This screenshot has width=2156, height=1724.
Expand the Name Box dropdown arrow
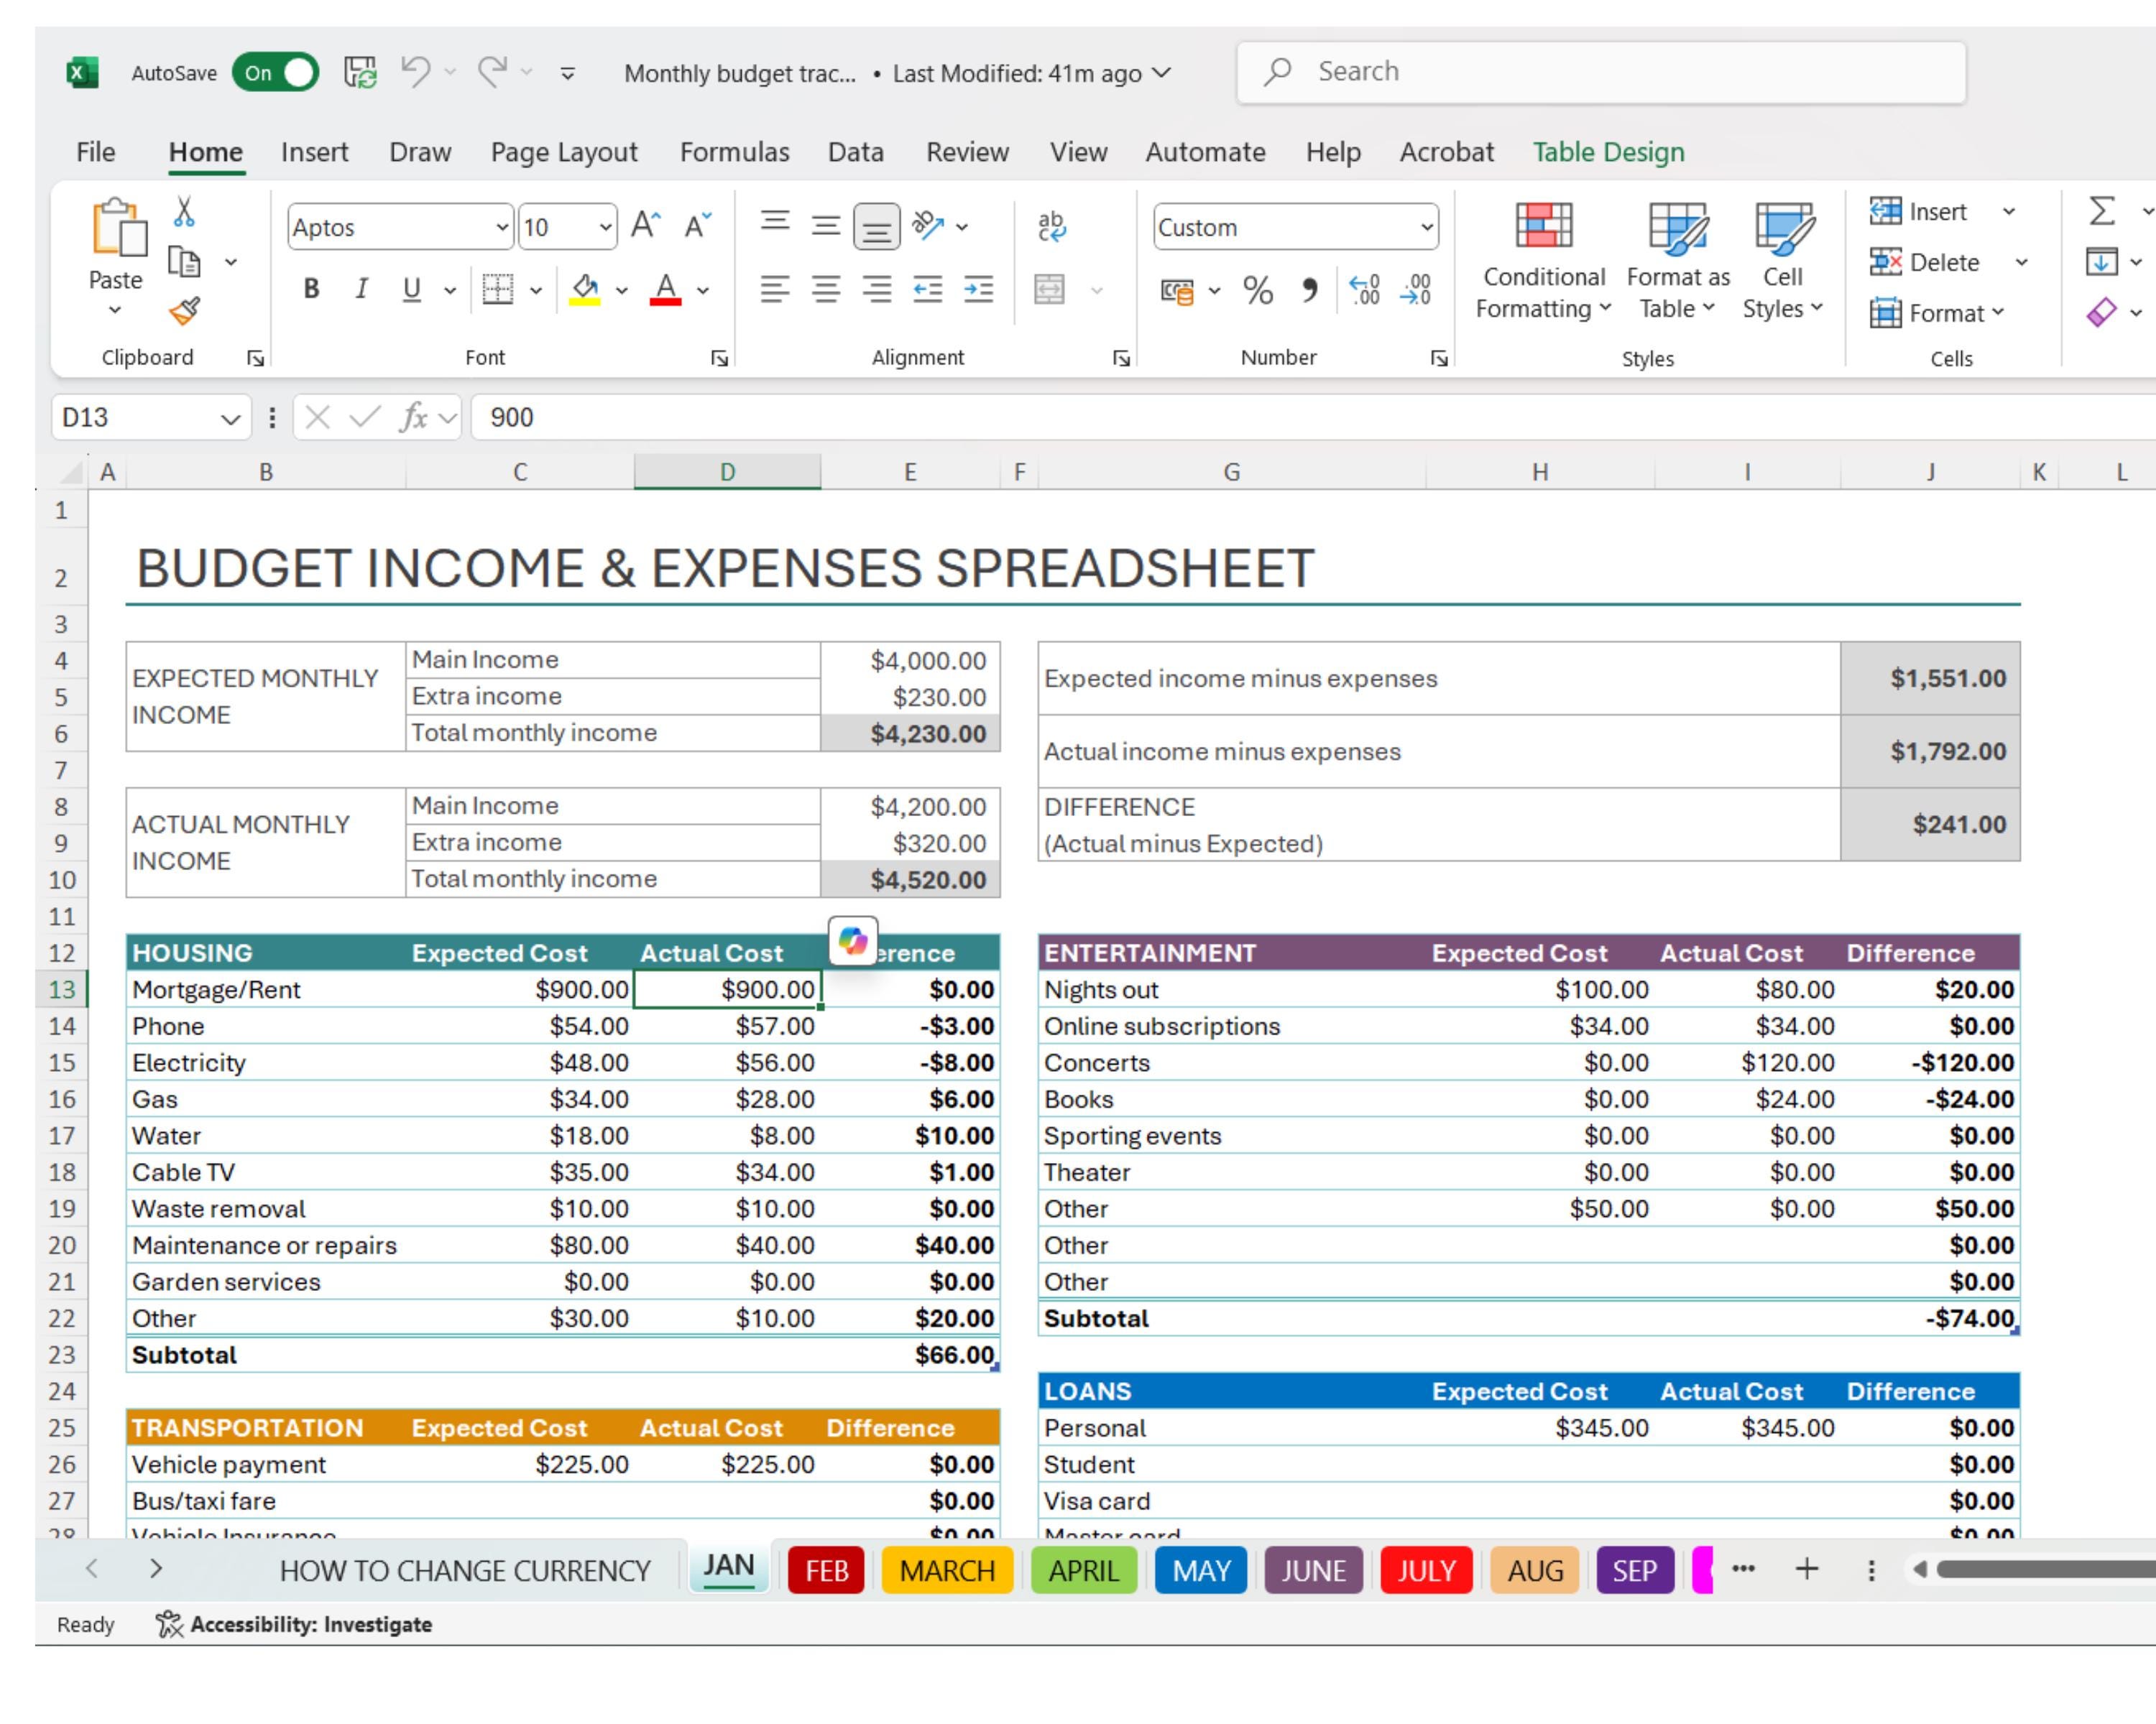(x=230, y=418)
